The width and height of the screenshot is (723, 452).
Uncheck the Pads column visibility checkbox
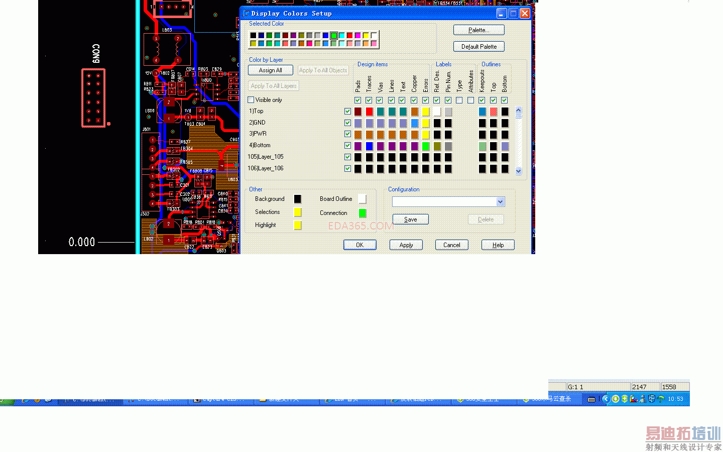[x=358, y=100]
